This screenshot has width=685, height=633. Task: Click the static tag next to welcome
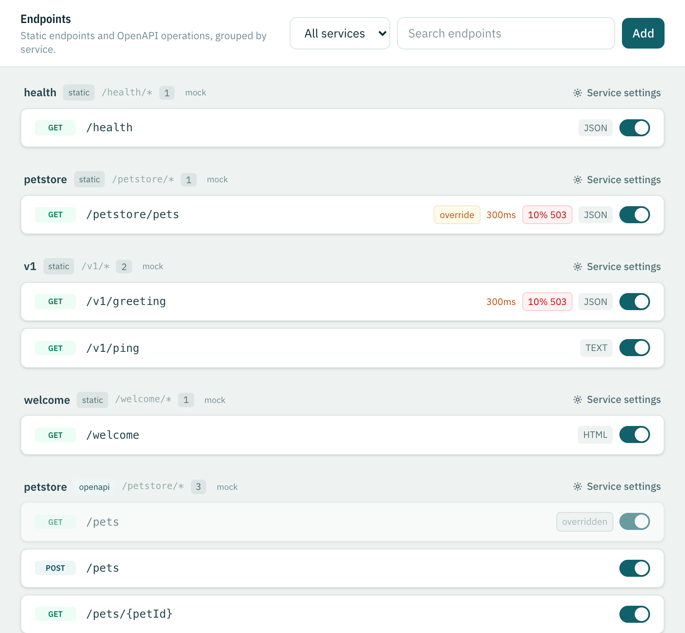(92, 400)
